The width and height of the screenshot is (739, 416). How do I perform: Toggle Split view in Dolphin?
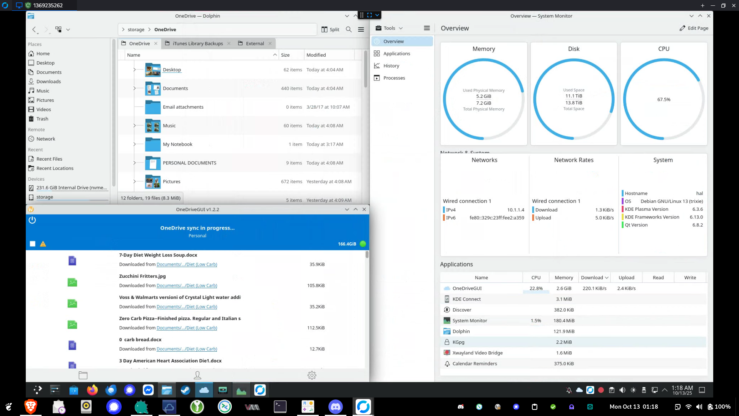click(331, 29)
